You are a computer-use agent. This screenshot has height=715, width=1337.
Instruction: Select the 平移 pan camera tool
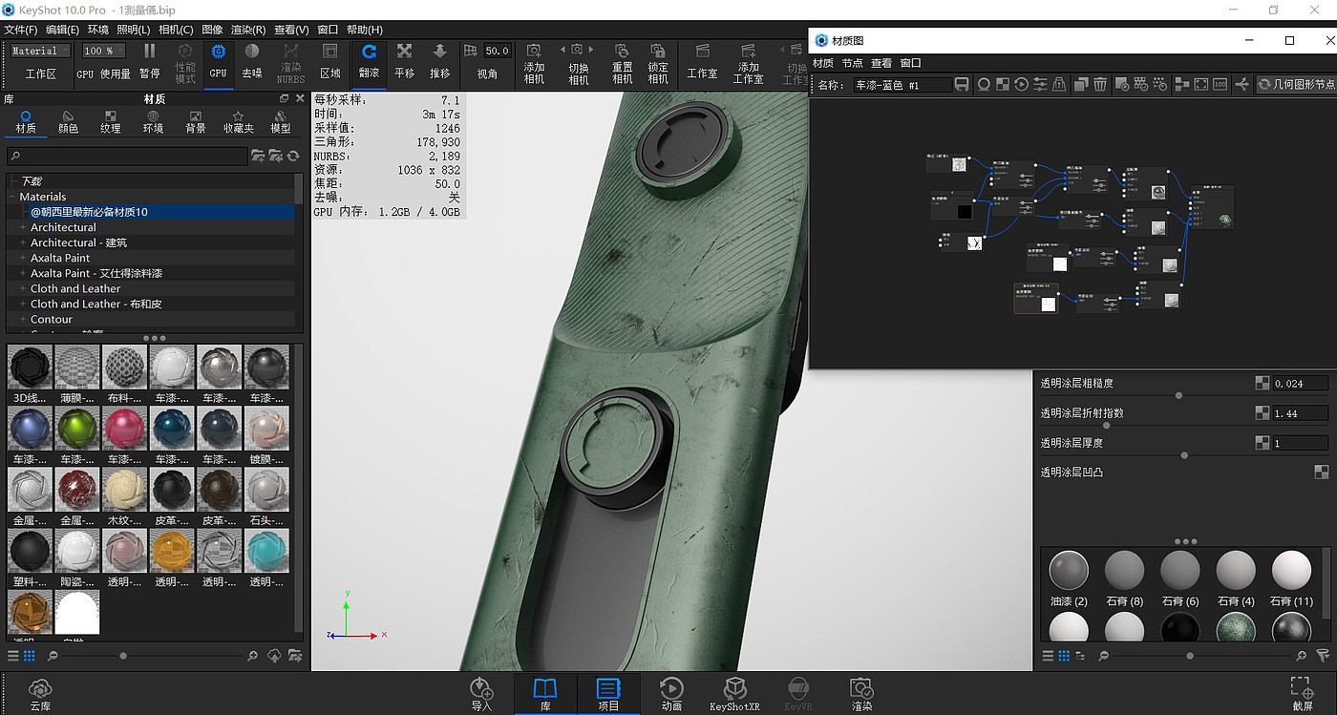(405, 59)
